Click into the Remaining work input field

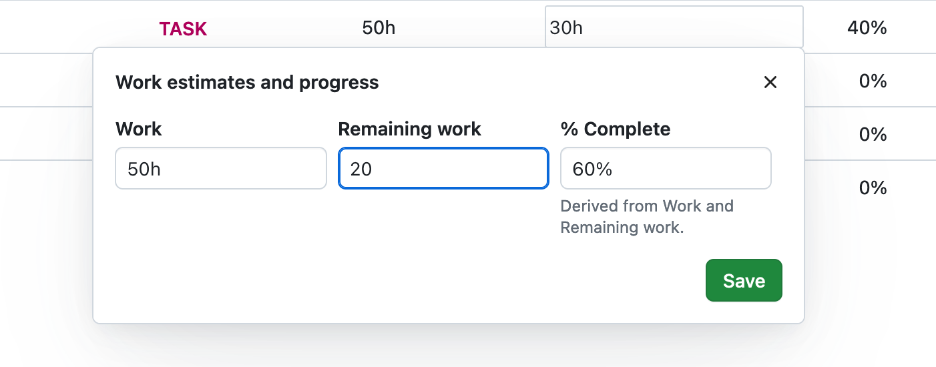pyautogui.click(x=443, y=169)
